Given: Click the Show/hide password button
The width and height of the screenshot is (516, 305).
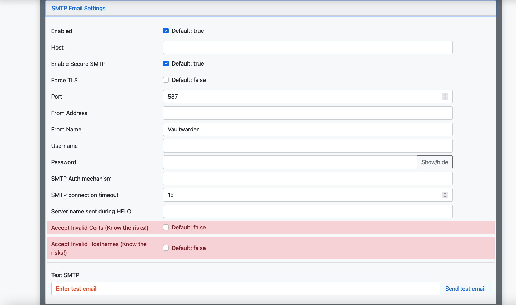Looking at the screenshot, I should pyautogui.click(x=435, y=162).
